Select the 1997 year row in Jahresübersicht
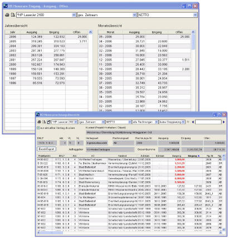 coord(46,78)
